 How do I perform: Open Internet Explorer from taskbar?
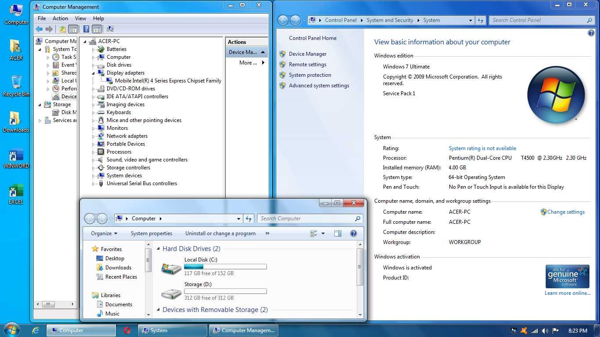[36, 330]
